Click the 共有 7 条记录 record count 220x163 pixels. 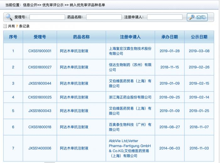point(19,26)
